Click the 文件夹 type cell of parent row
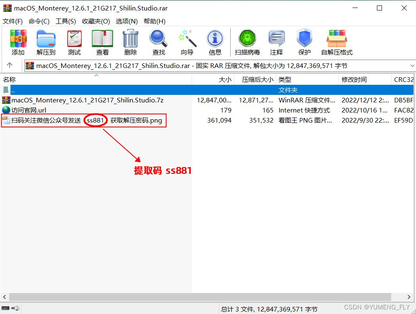Screen dimensions: 416x314 (288, 90)
